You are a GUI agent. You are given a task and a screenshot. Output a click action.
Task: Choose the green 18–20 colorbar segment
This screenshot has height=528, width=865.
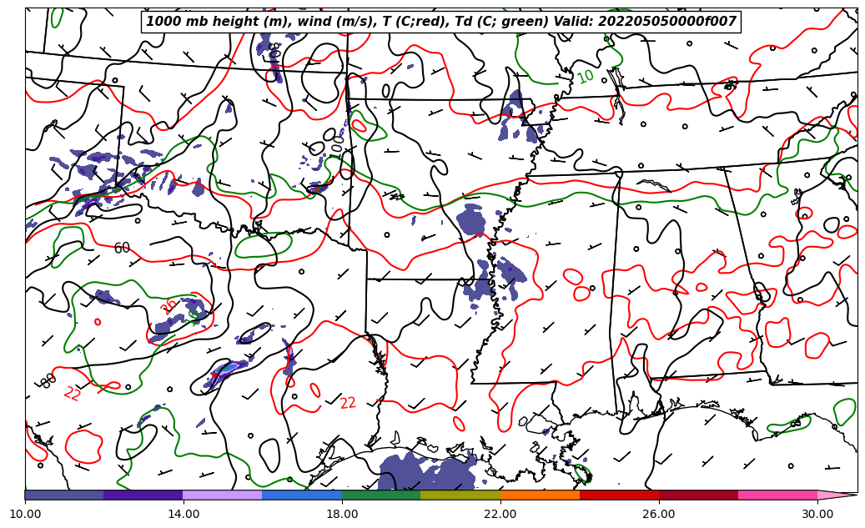[381, 495]
